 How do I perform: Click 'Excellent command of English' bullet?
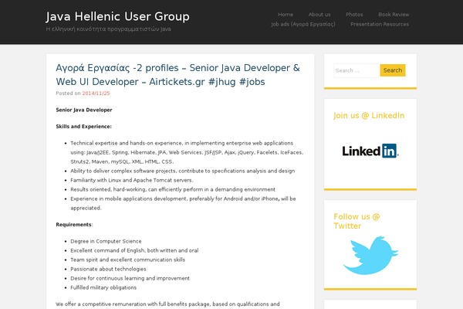click(134, 250)
